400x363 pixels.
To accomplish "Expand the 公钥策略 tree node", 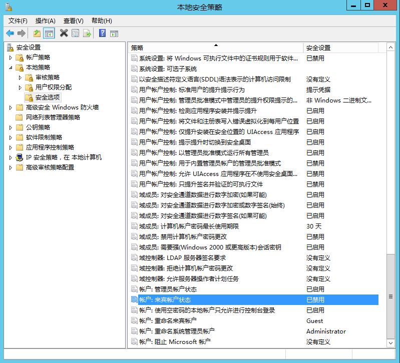I will [11, 127].
